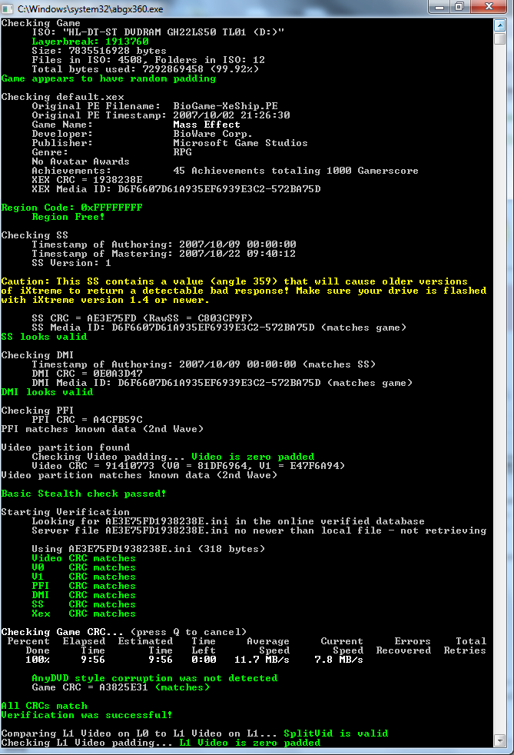Click the 'All CRCs match' line

pos(44,706)
